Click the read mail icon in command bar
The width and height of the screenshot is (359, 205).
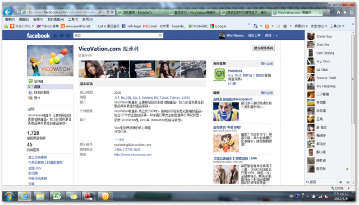[278, 26]
